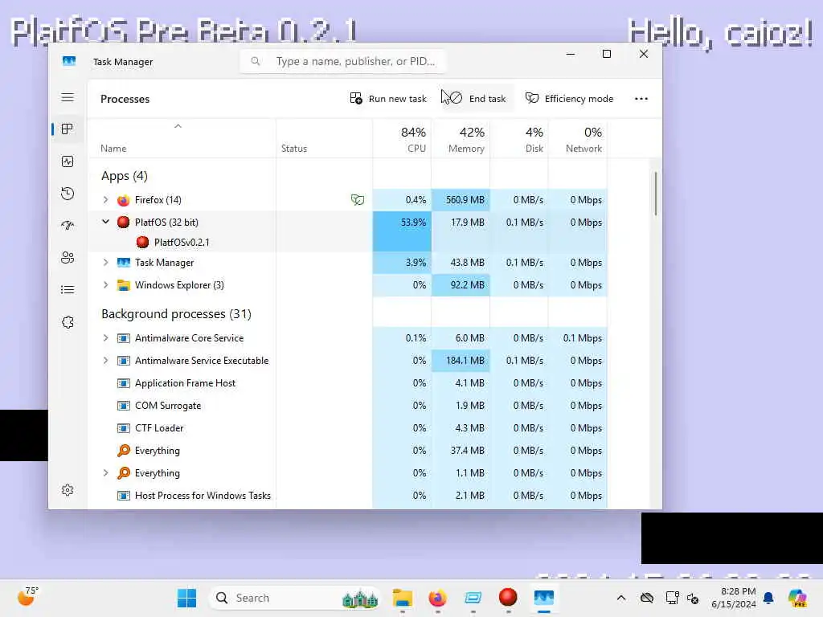This screenshot has height=617, width=823.
Task: Open File Explorer from the taskbar
Action: (403, 598)
